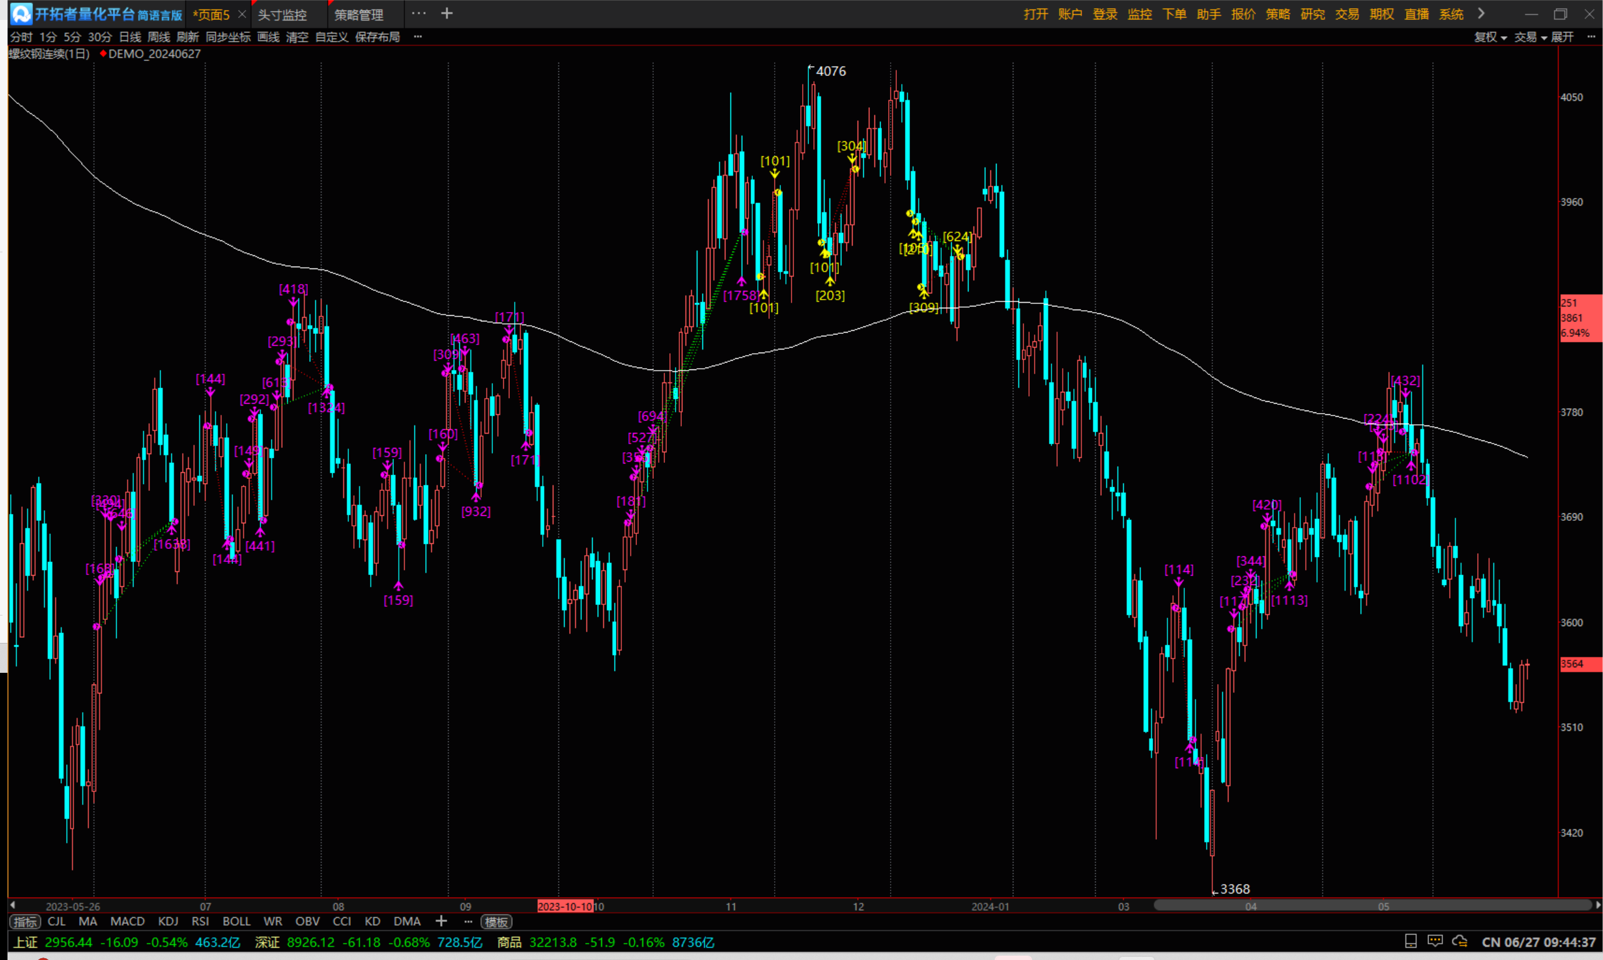Open the 监控 menu

pos(1139,14)
